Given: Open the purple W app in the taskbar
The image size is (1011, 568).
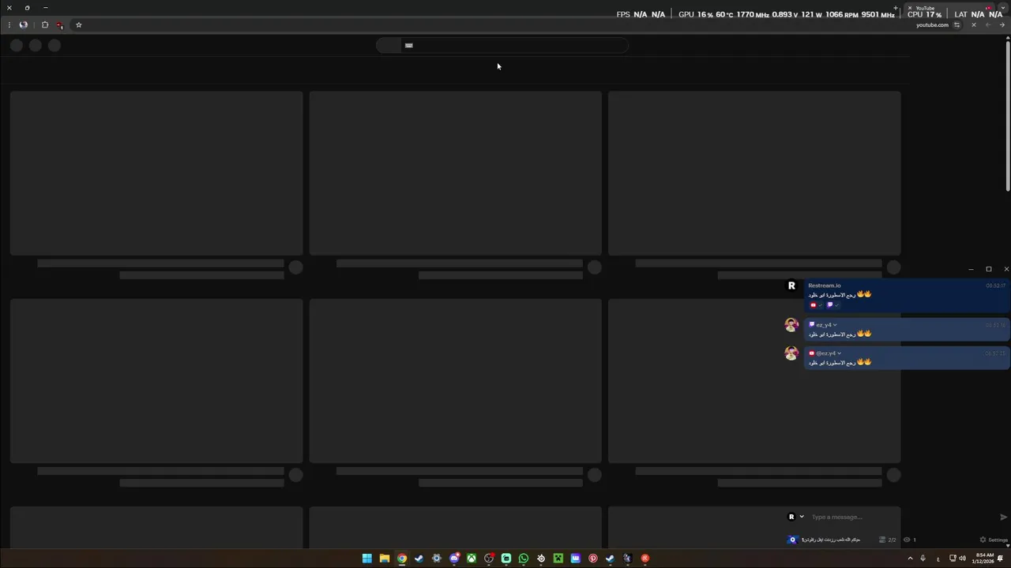Looking at the screenshot, I should coord(576,559).
